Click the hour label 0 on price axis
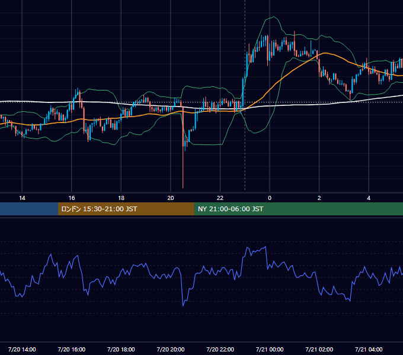 click(270, 198)
